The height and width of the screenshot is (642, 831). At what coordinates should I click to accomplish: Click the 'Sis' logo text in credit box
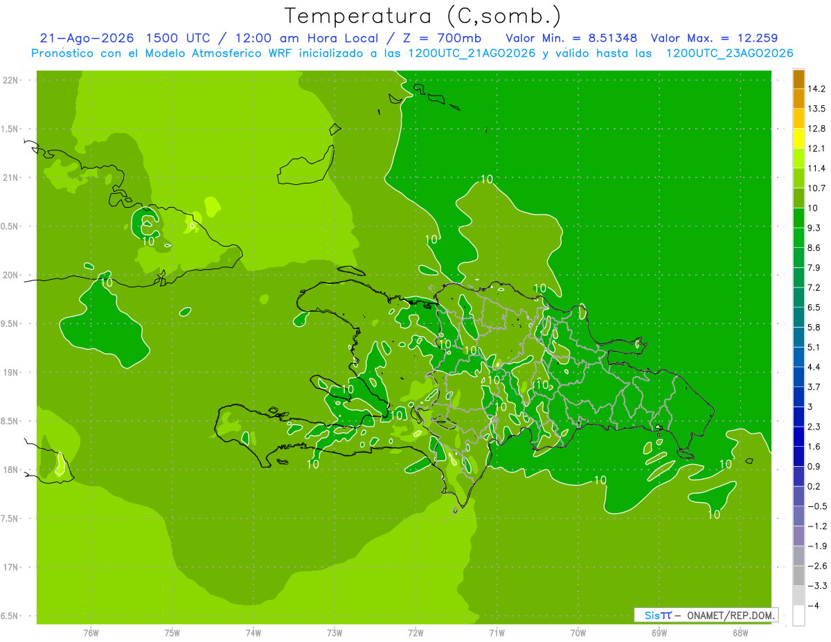[x=652, y=615]
